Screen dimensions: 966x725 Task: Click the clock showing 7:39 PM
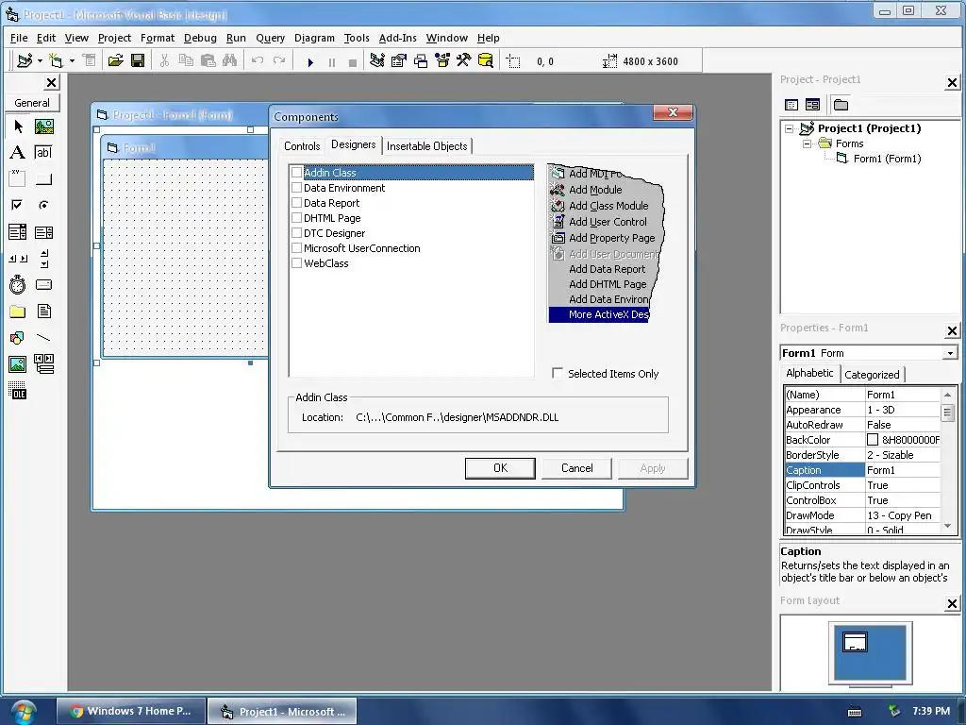coord(931,711)
